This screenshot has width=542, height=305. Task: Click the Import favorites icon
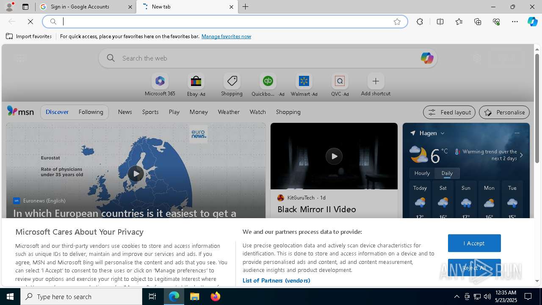(9, 36)
